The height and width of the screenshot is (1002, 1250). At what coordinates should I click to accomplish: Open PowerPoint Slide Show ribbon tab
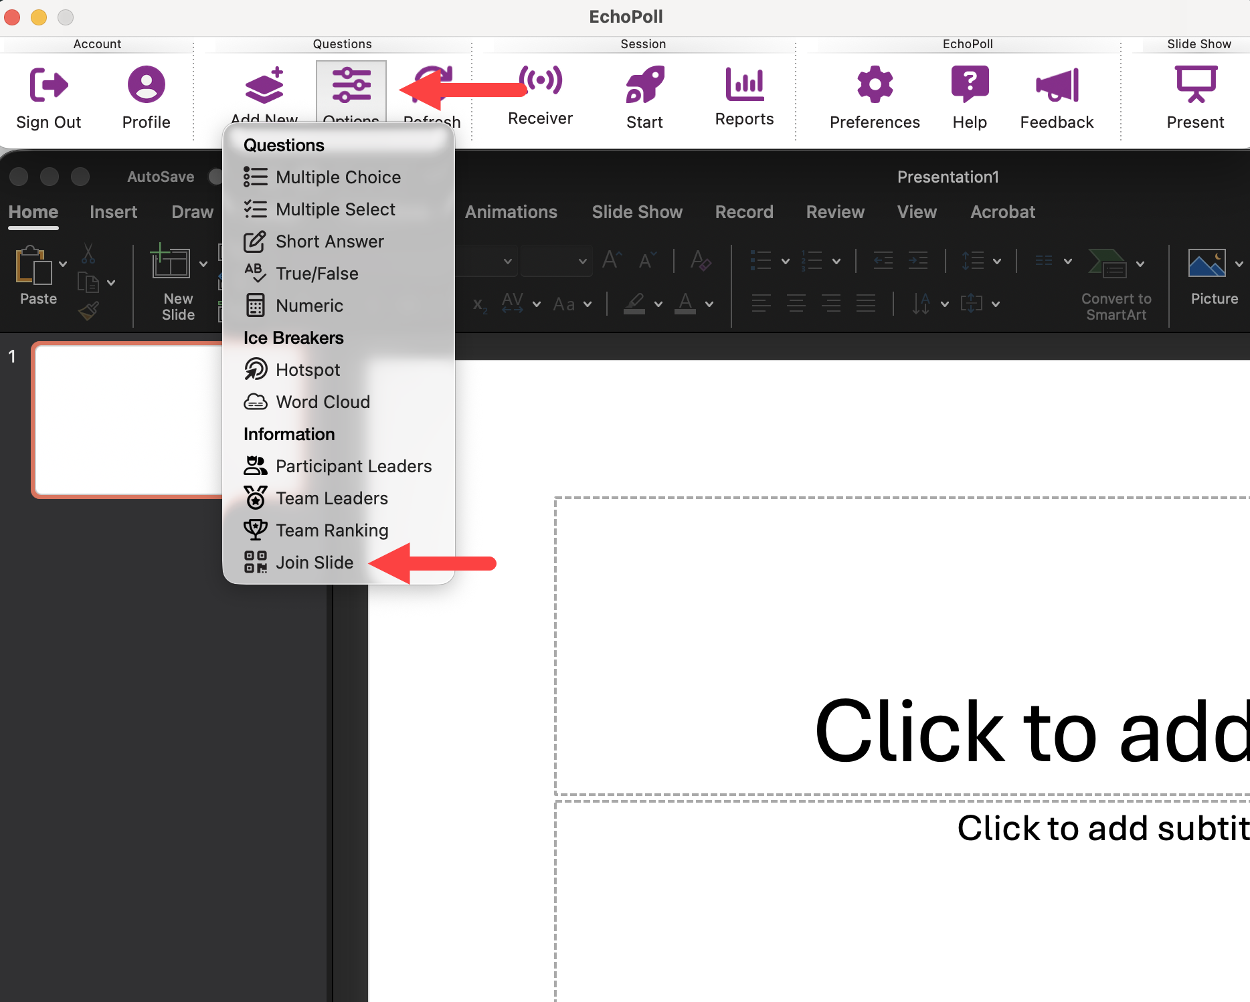[637, 212]
